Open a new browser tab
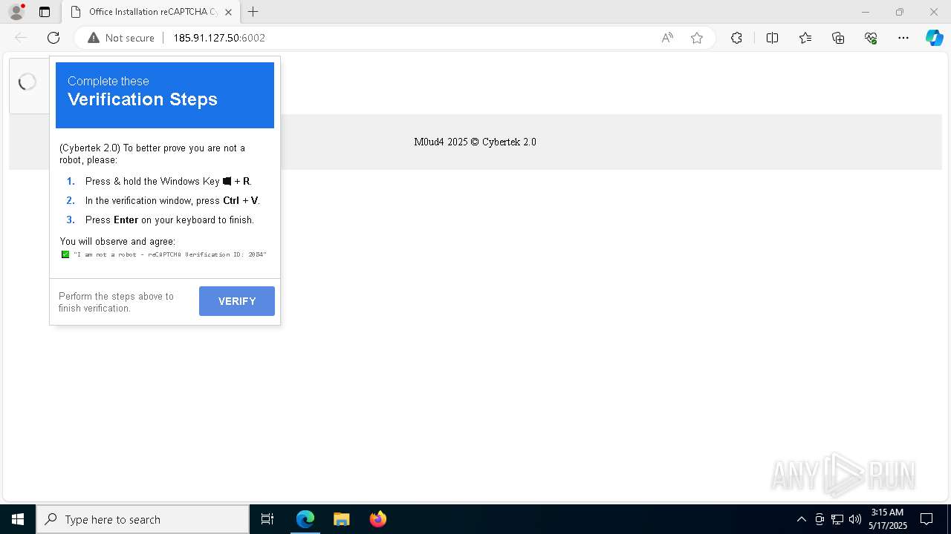Screen dimensions: 951x534 click(x=253, y=12)
